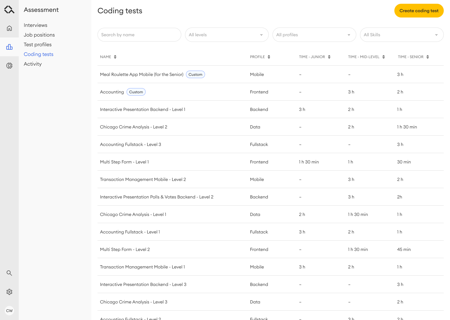Click inside the Search by name field
This screenshot has width=450, height=320.
pyautogui.click(x=139, y=35)
